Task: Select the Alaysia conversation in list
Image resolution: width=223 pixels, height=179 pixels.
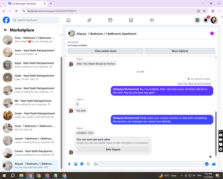Action: [x=30, y=166]
